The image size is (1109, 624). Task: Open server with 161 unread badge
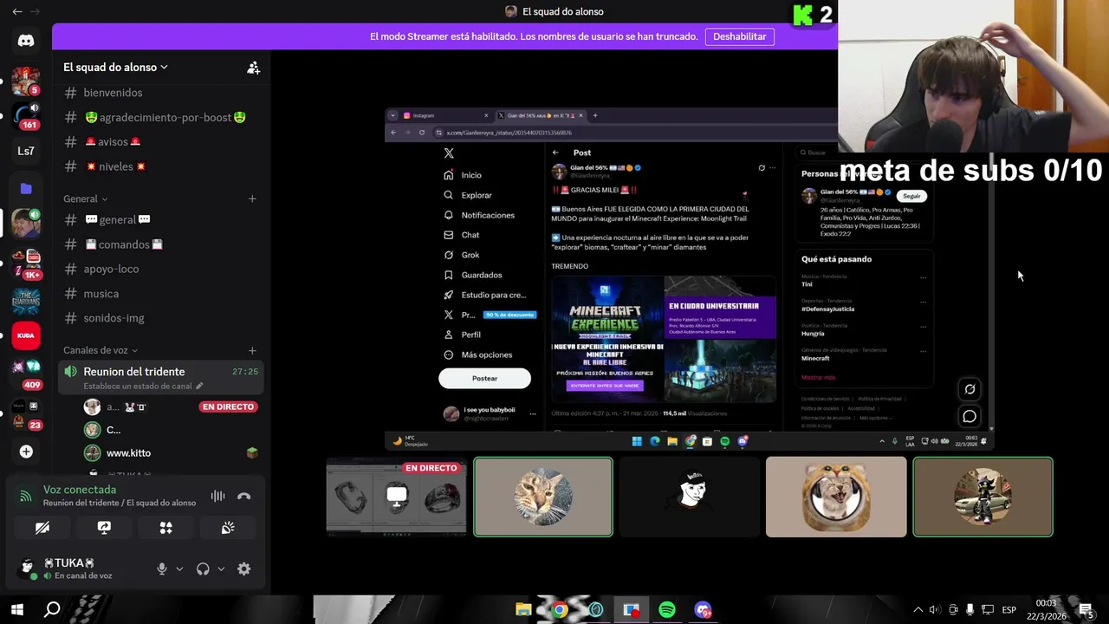pos(26,115)
